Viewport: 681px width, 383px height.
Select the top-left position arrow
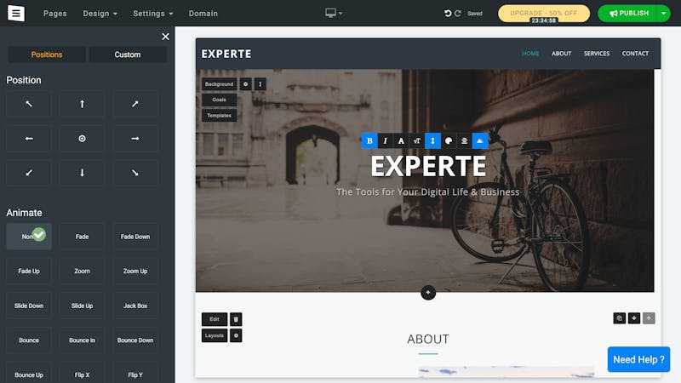pyautogui.click(x=29, y=104)
